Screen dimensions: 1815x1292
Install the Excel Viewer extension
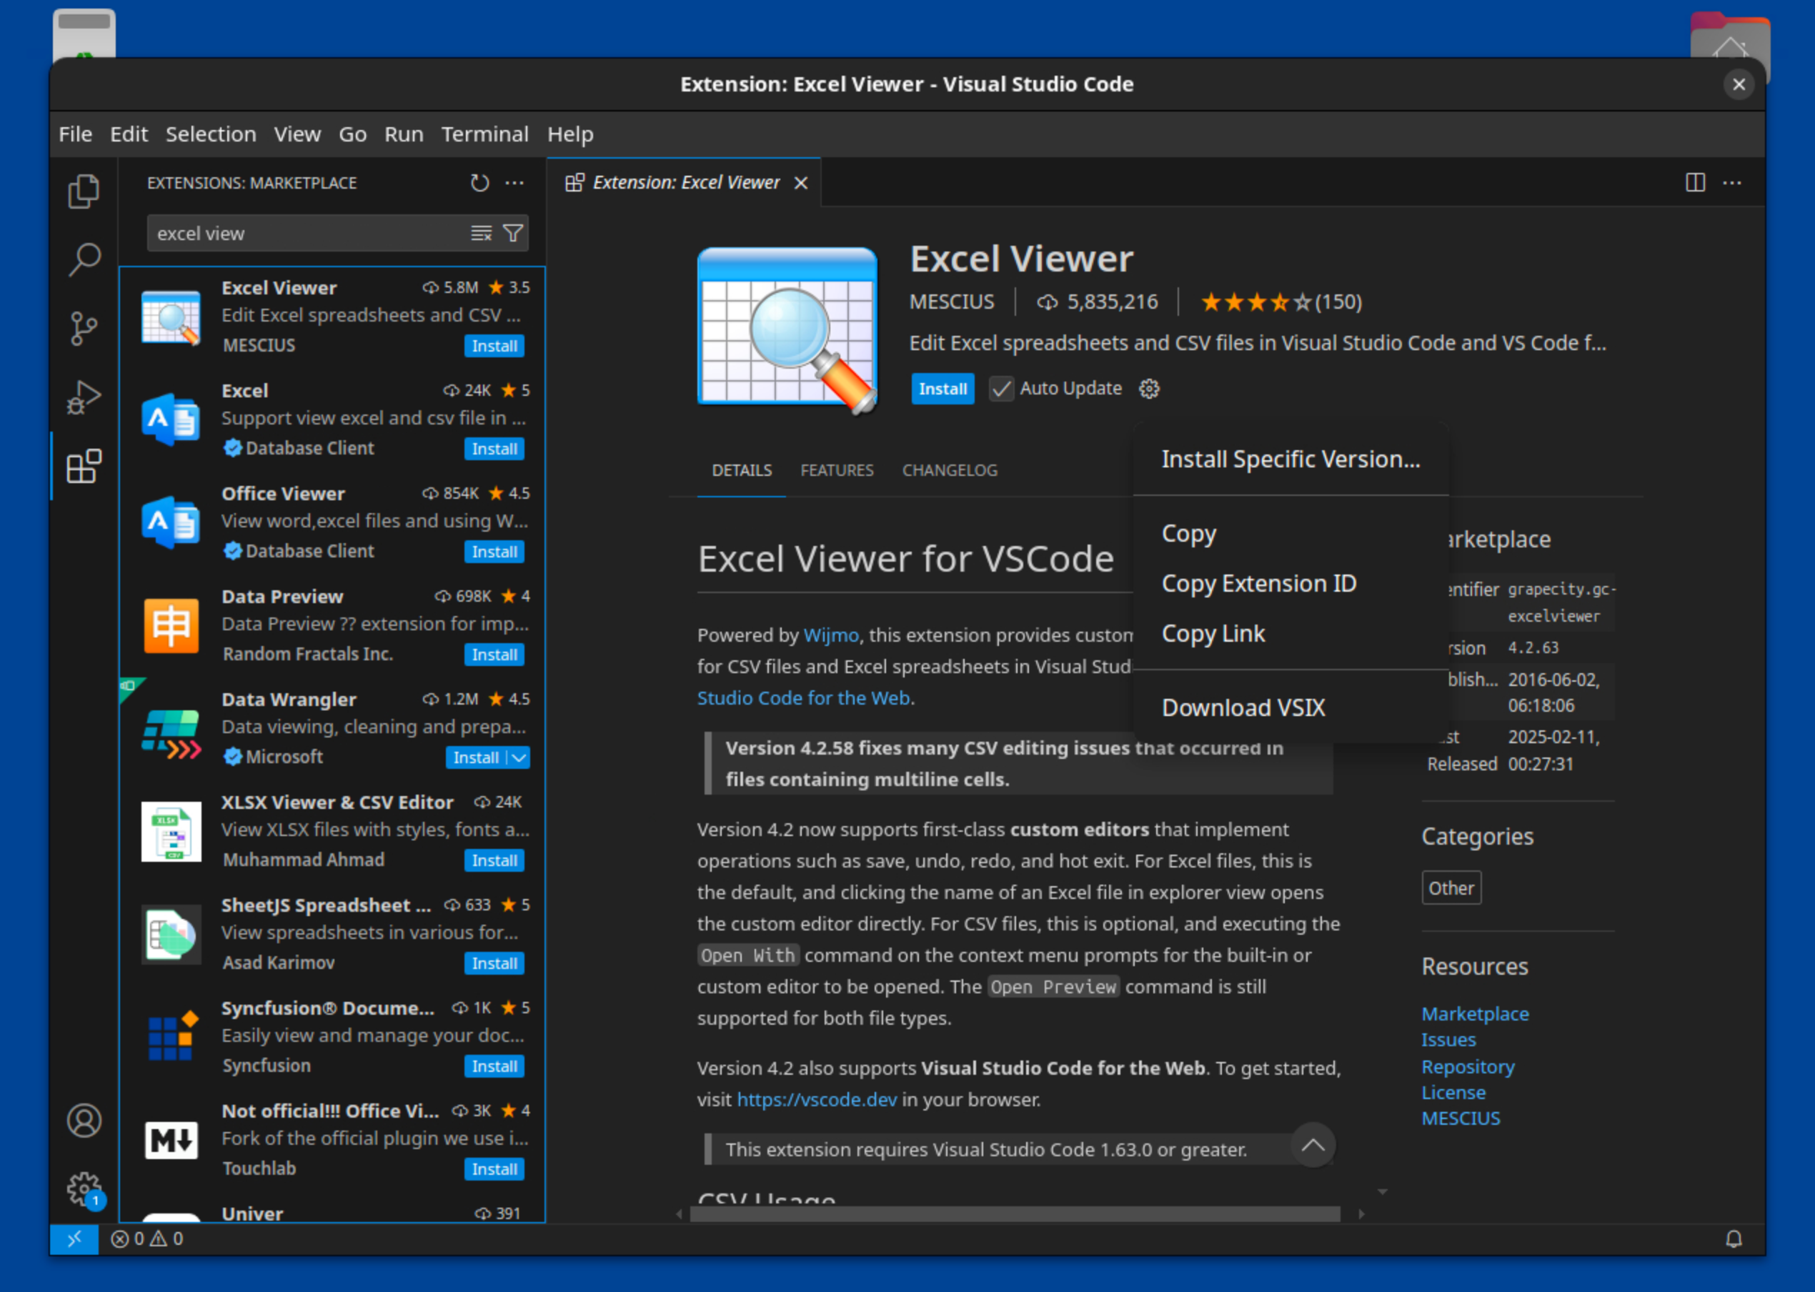point(943,389)
